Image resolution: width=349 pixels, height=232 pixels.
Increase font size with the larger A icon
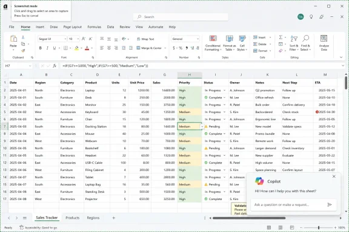coord(84,39)
